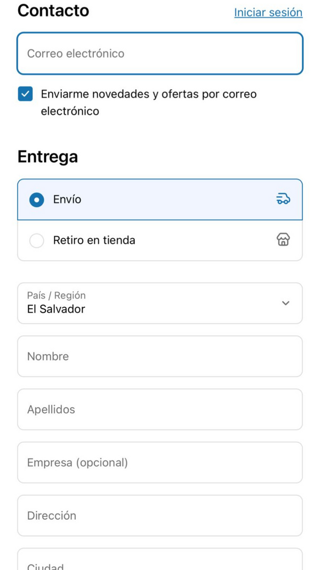Click the El Salvador selected value
320x570 pixels.
[56, 309]
